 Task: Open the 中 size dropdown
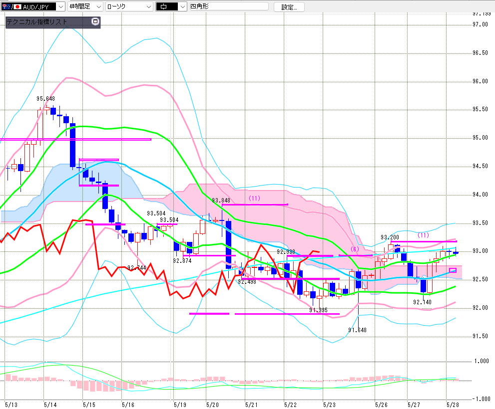[171, 6]
